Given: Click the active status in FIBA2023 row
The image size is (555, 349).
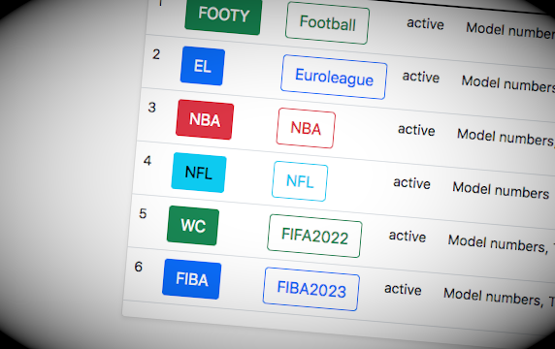Looking at the screenshot, I should click(403, 289).
